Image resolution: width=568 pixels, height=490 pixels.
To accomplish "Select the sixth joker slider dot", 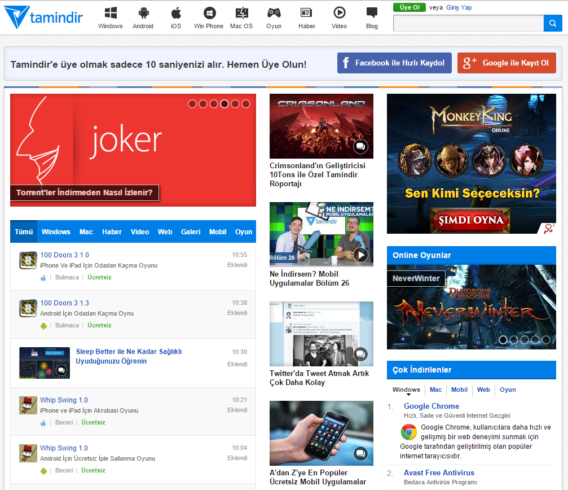I will [246, 104].
